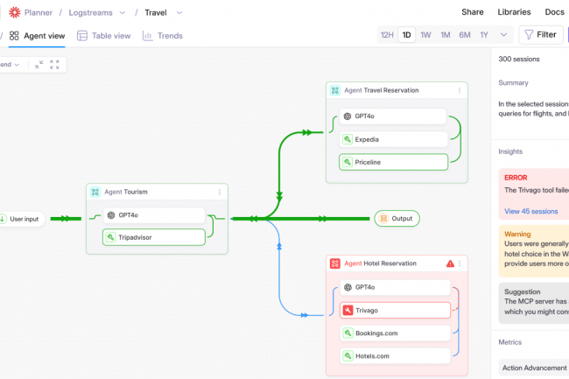569x379 pixels.
Task: Select the Output node
Action: coord(397,219)
